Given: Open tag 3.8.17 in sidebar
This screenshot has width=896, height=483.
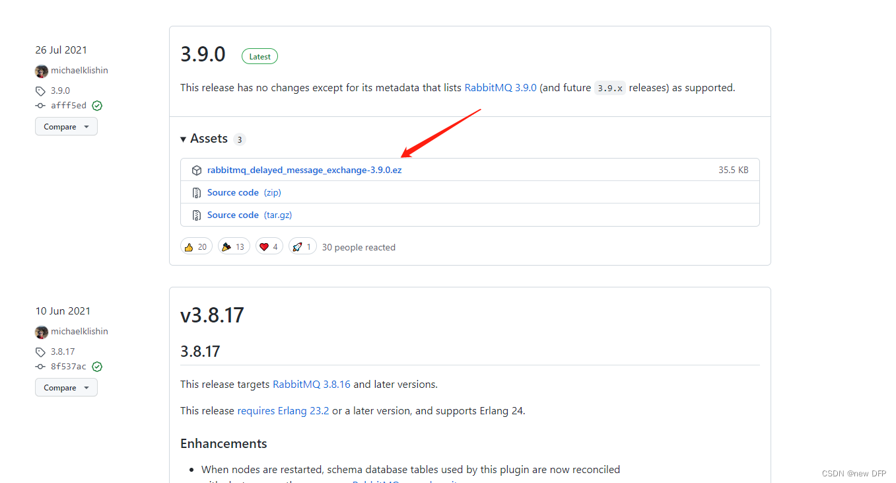Looking at the screenshot, I should point(63,352).
